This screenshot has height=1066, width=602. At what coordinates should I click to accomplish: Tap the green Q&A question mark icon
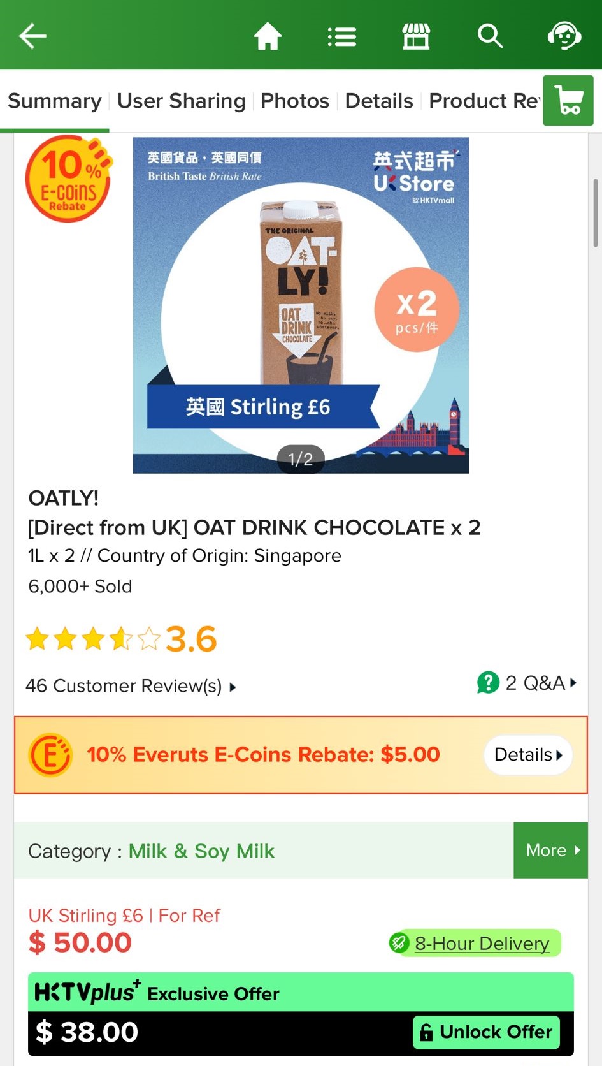coord(488,682)
